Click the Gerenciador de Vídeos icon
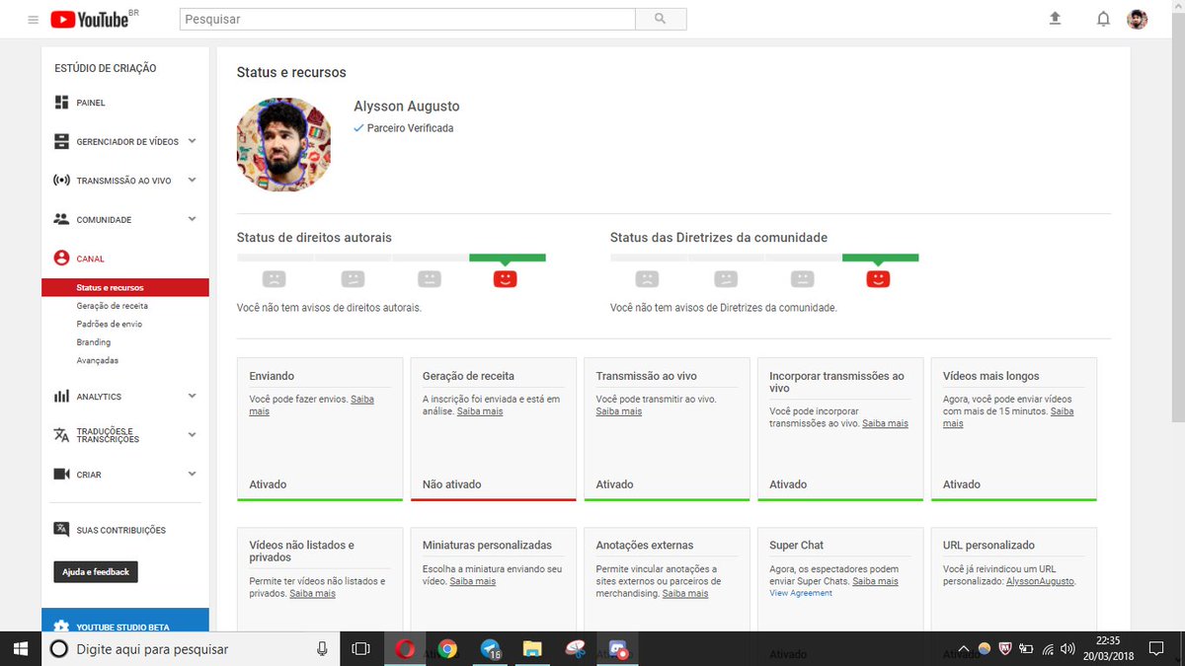The image size is (1185, 666). [x=61, y=141]
